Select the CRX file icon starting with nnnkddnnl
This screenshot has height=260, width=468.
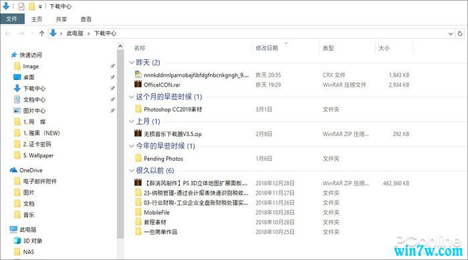point(138,75)
